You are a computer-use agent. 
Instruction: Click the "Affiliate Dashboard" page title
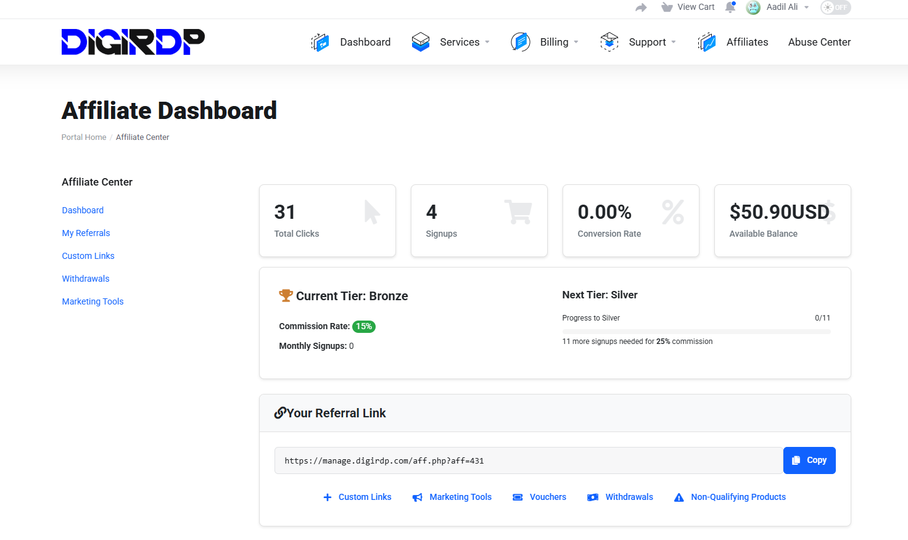click(x=170, y=111)
